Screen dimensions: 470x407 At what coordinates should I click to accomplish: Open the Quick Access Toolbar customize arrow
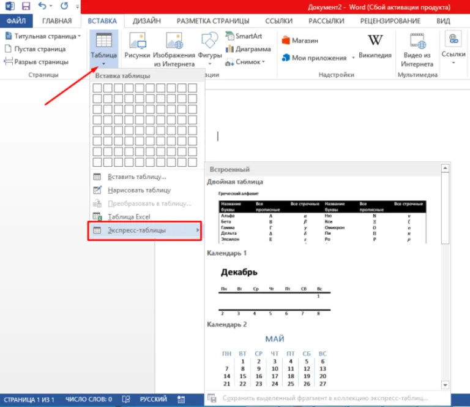[x=77, y=6]
